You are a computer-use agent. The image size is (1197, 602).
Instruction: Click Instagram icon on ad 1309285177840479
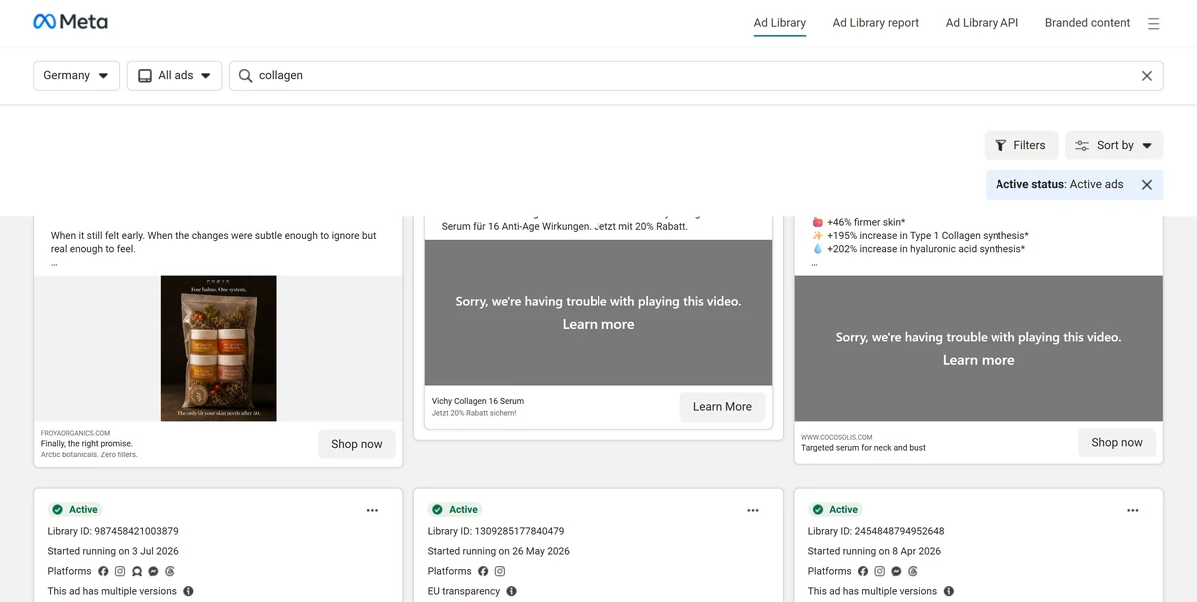coord(500,571)
